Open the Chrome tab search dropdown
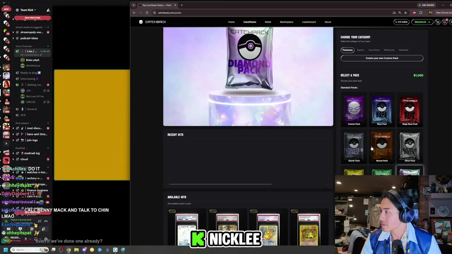Viewport: 452px width, 254px height. click(x=133, y=5)
